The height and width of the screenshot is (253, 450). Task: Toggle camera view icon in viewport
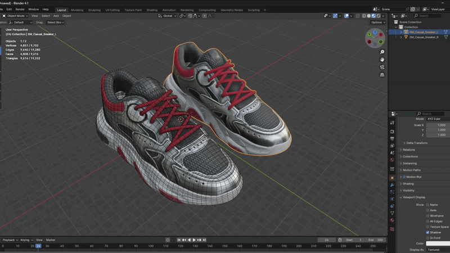point(382,67)
